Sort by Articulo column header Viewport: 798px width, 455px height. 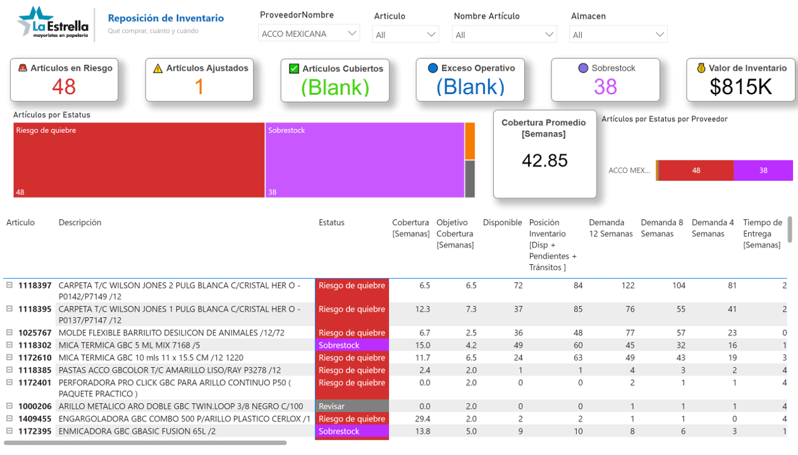pyautogui.click(x=21, y=222)
